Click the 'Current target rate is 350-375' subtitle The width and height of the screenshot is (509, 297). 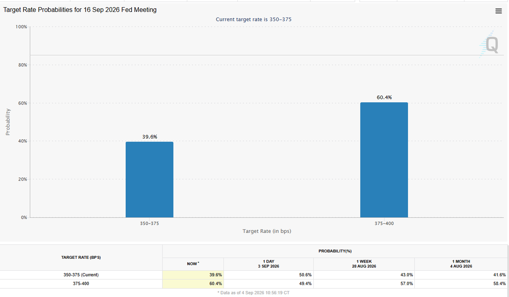point(254,20)
